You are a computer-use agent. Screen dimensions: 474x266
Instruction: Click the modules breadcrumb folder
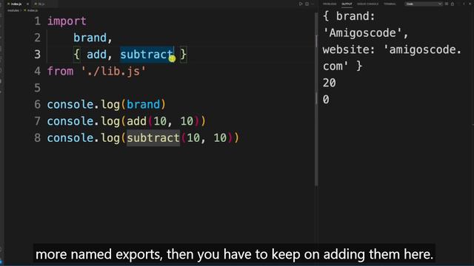[13, 10]
